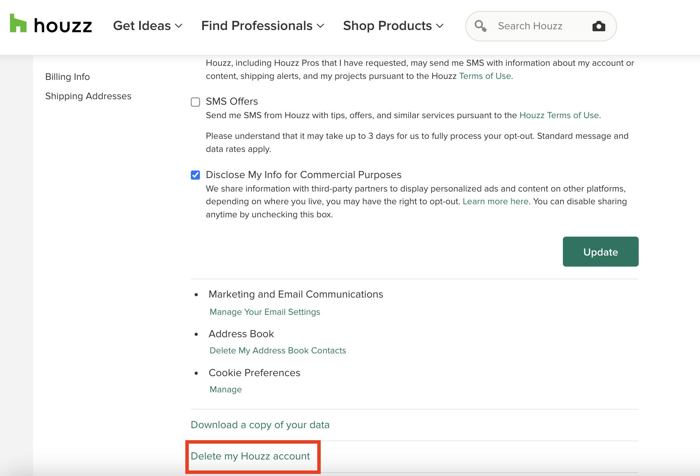Click the green Update button
Screen dimensions: 700x476
pyautogui.click(x=600, y=251)
